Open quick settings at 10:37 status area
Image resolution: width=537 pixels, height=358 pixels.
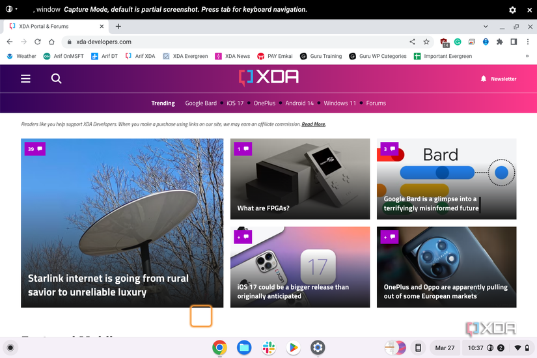pos(497,348)
